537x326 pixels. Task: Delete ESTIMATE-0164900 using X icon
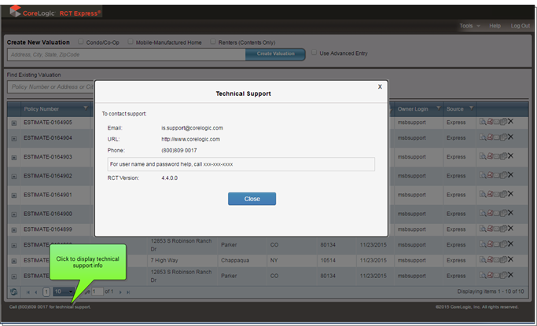point(510,213)
